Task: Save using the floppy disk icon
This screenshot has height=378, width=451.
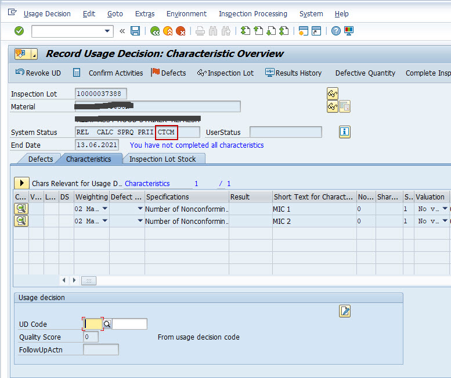Action: [x=135, y=31]
